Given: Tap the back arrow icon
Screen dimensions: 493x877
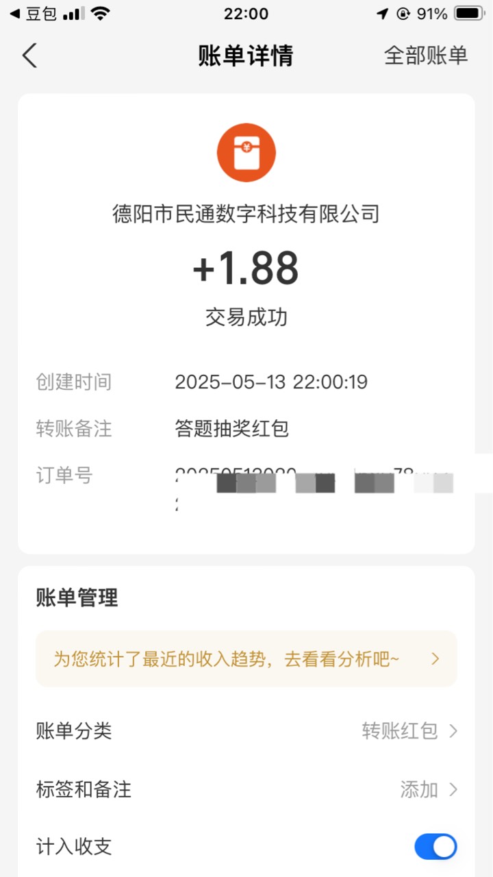Looking at the screenshot, I should coord(29,55).
